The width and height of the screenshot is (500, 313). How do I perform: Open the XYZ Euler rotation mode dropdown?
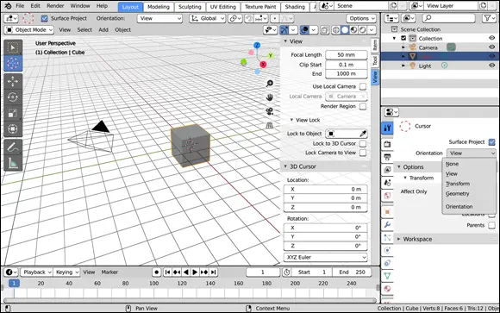click(x=326, y=258)
